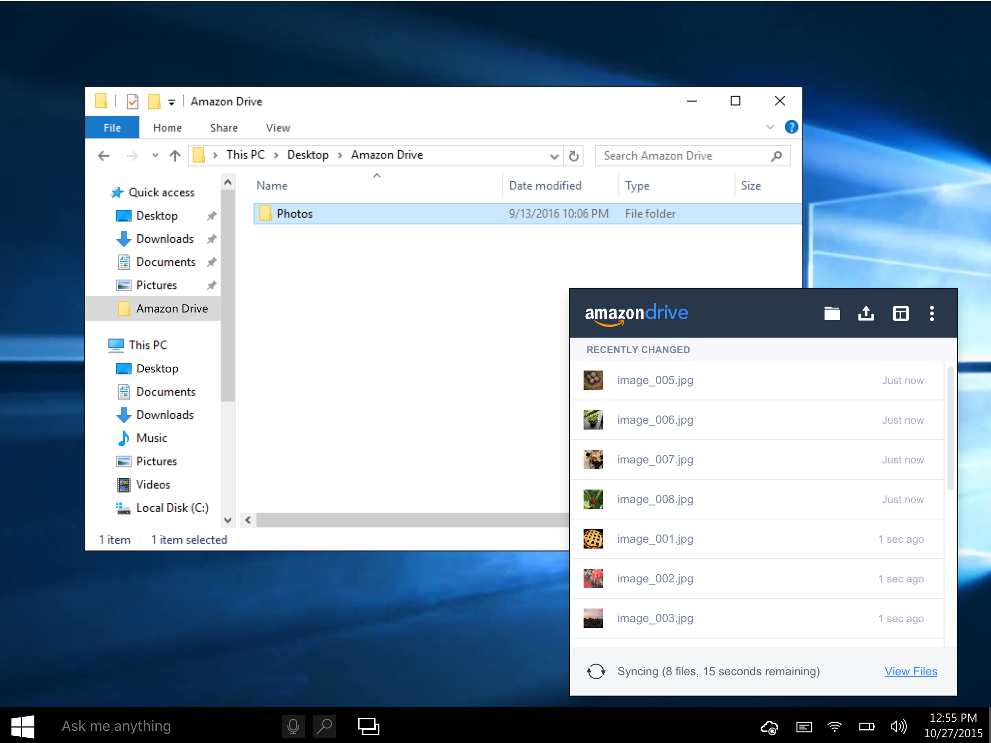Expand the ribbon with the chevron
991x743 pixels.
tap(770, 127)
